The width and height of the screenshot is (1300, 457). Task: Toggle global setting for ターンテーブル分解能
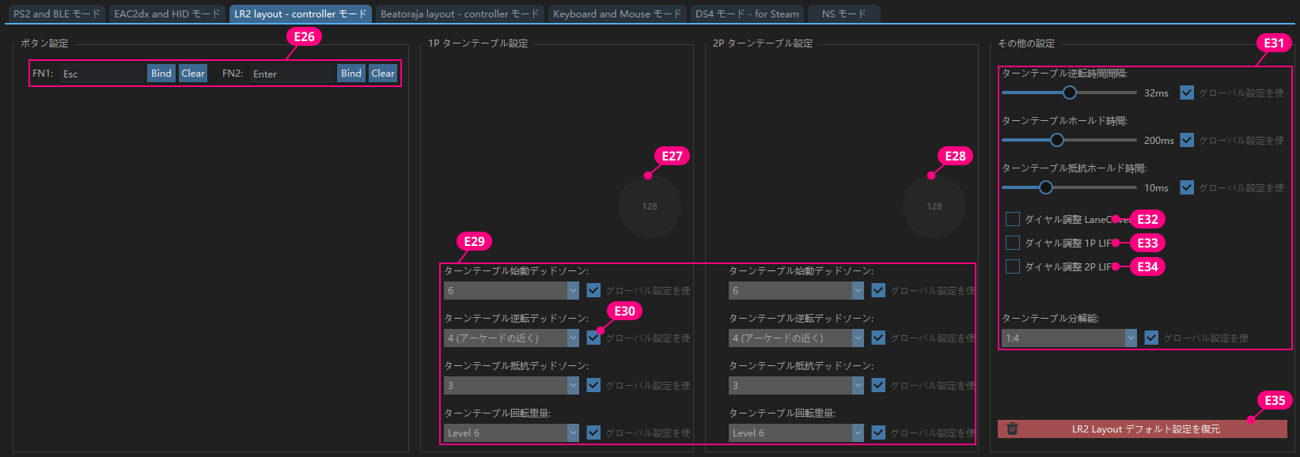(1151, 338)
